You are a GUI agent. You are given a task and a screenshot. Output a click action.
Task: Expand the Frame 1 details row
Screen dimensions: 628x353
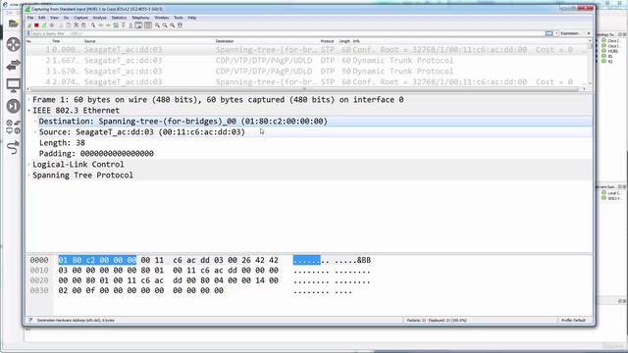pos(28,100)
